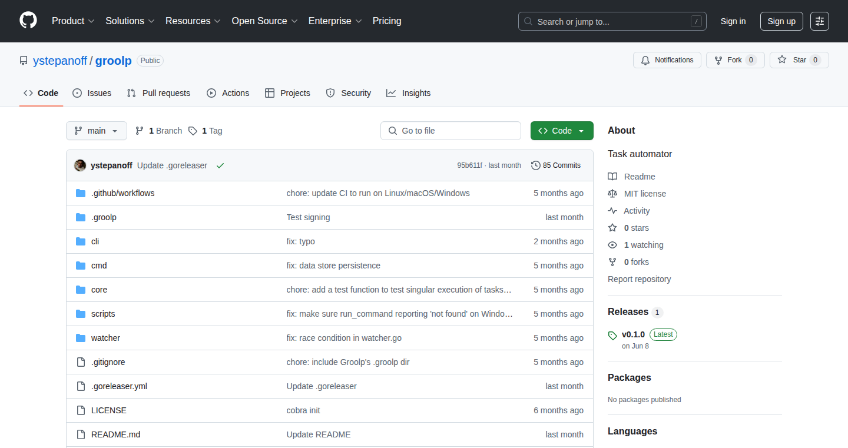Focus the Go to file input
Viewport: 848px width, 448px height.
pos(450,131)
